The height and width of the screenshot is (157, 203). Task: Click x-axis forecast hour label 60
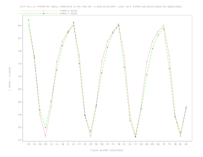[x=141, y=144]
